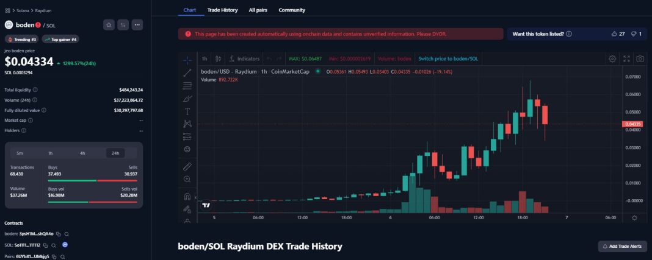The height and width of the screenshot is (260, 652).
Task: Switch to the Trade History tab
Action: (x=222, y=10)
